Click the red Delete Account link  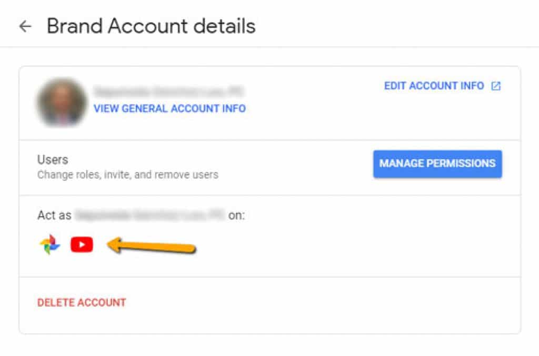[82, 302]
